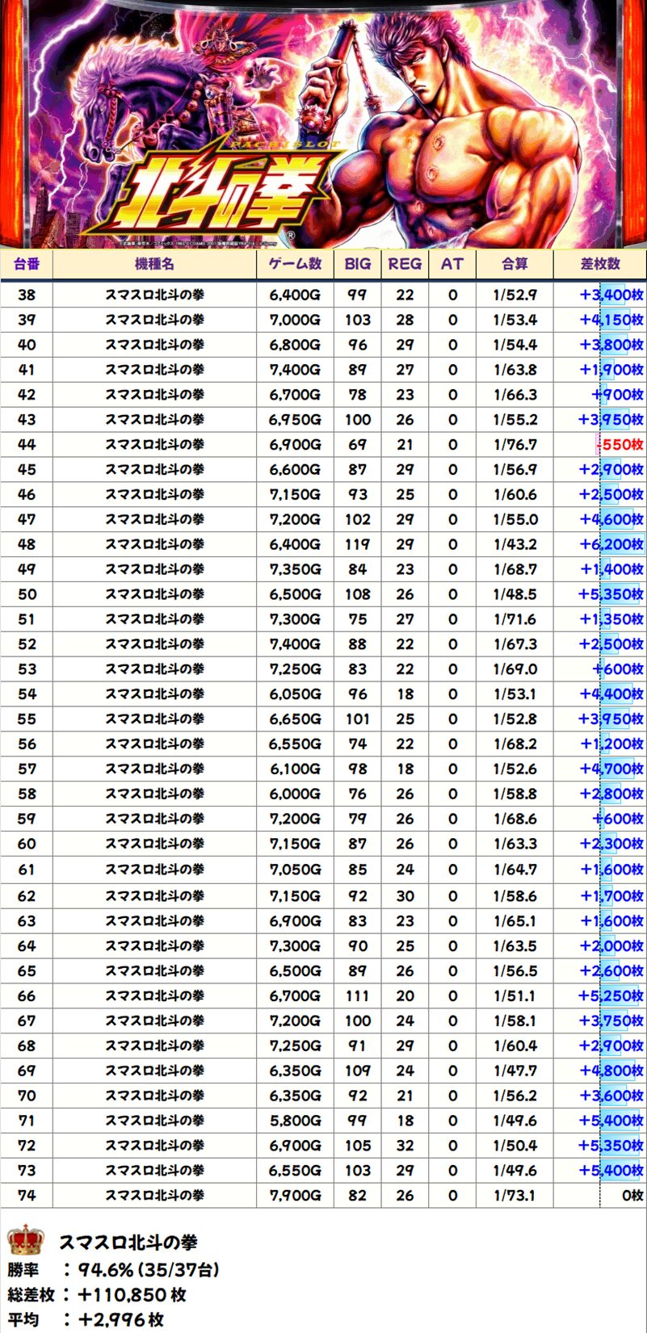
Task: Click the 1/47.7 combined rate
Action: pyautogui.click(x=515, y=1071)
